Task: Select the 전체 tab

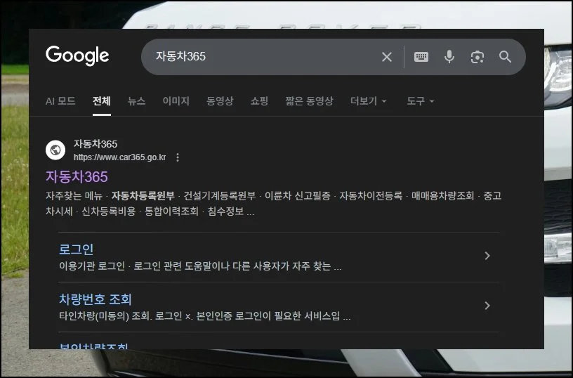Action: (x=102, y=101)
